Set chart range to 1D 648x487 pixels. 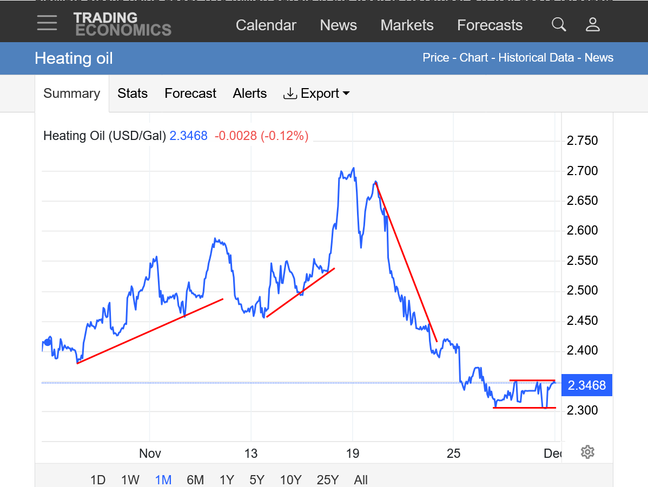tap(98, 480)
